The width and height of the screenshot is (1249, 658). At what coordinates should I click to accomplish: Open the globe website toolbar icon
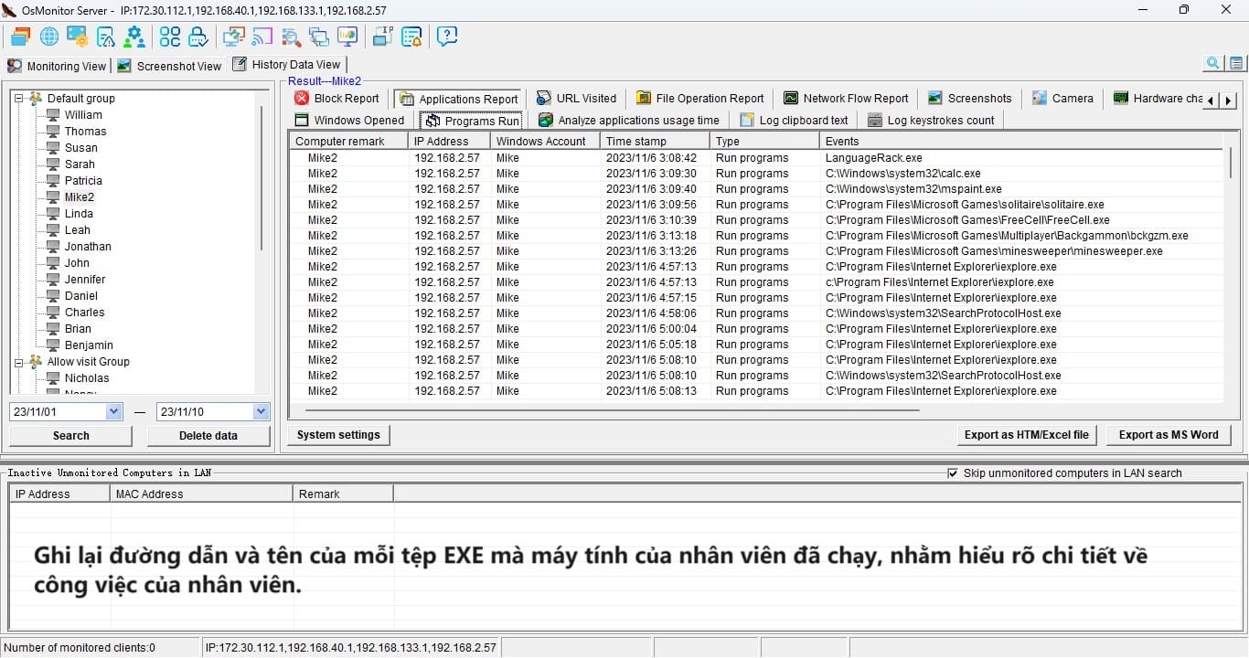click(x=48, y=37)
